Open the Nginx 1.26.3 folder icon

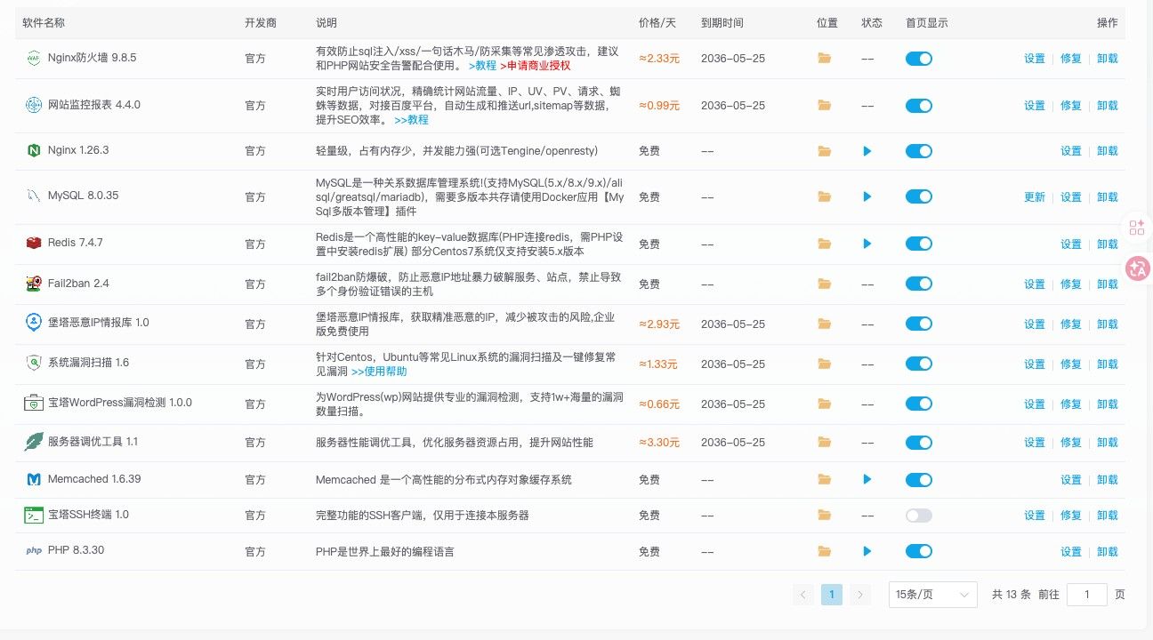(825, 151)
